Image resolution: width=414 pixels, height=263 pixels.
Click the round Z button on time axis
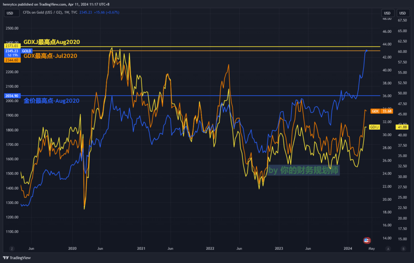coord(12,249)
